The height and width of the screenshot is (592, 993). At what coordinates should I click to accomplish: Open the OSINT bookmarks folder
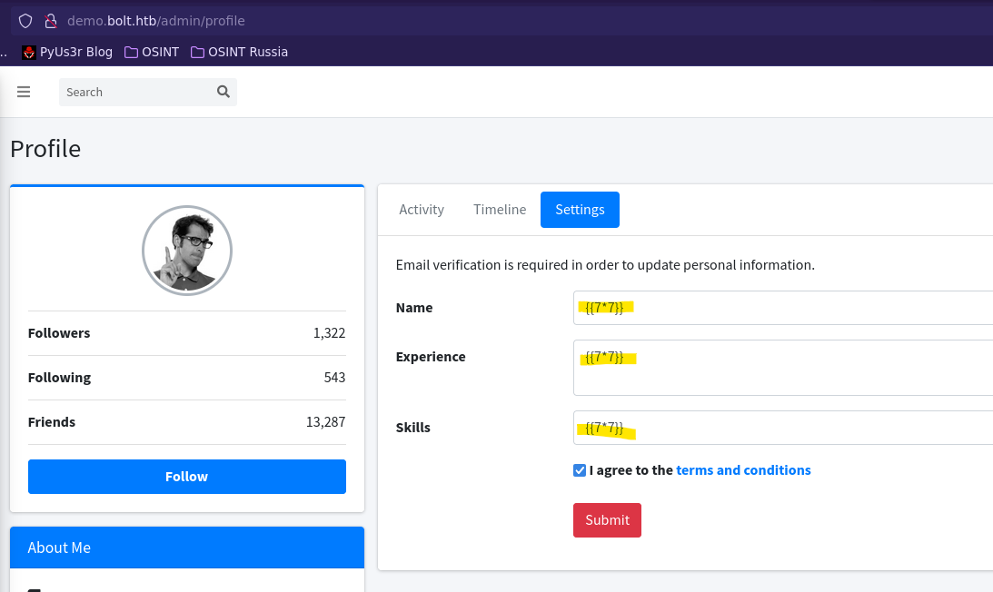click(152, 52)
